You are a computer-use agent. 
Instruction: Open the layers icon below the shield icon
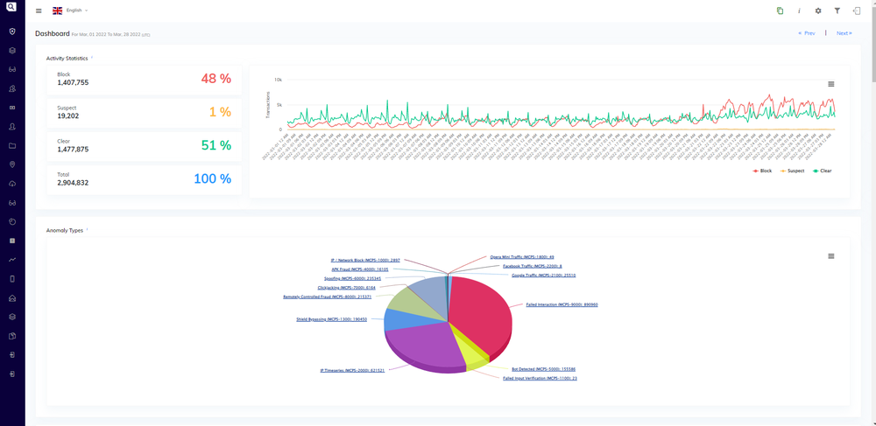pos(12,50)
